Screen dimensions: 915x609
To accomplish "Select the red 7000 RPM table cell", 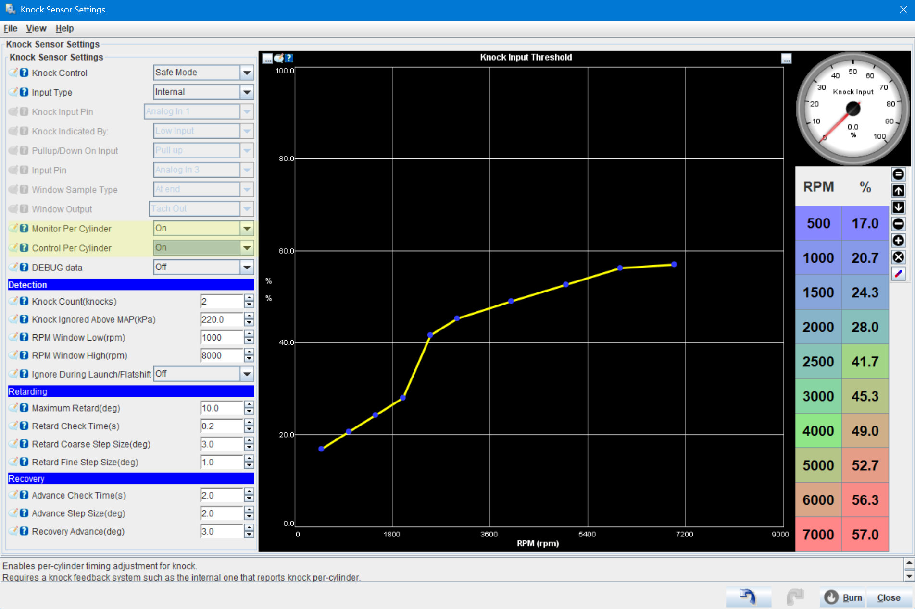I will click(x=818, y=534).
